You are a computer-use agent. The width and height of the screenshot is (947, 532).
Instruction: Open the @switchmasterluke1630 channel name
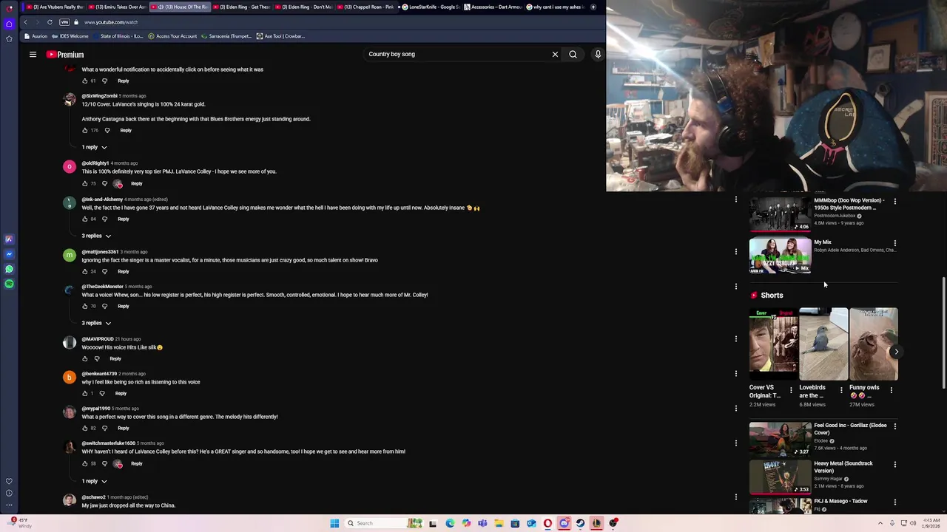[x=108, y=443]
